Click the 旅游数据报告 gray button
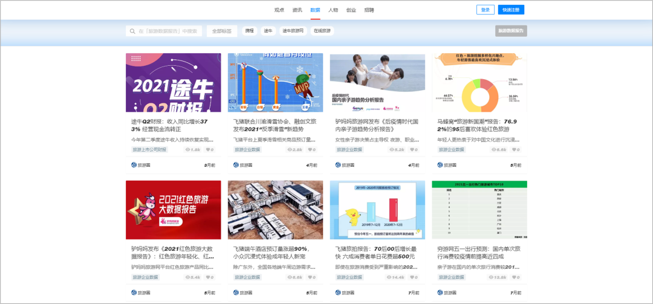This screenshot has height=304, width=653. click(x=511, y=31)
